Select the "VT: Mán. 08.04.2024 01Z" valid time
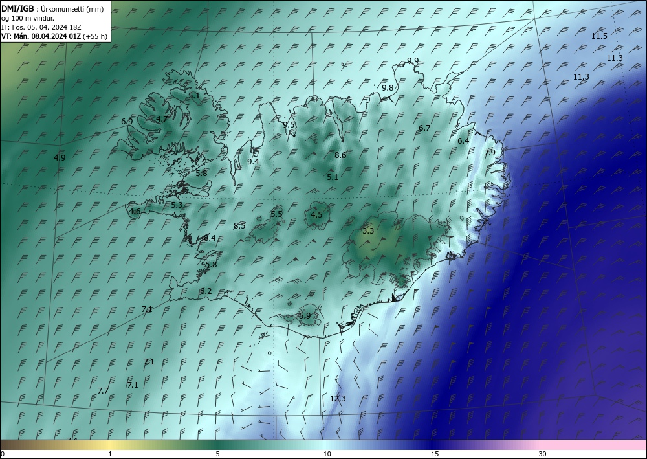 [41, 36]
